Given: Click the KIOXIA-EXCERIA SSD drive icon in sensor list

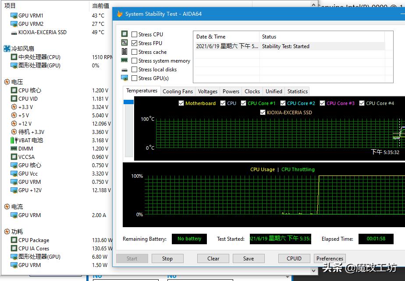Looking at the screenshot, I should point(14,32).
